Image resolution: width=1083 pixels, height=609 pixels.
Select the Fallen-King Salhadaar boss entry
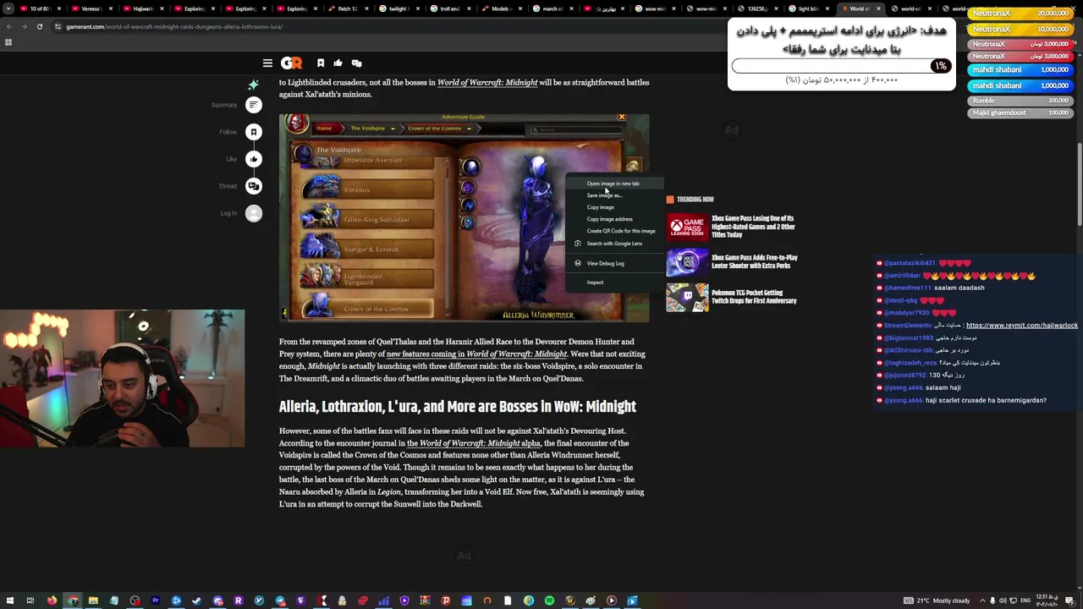click(368, 220)
